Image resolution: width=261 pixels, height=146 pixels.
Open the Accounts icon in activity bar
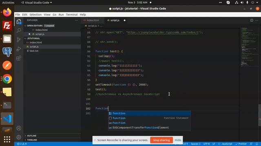(19, 128)
